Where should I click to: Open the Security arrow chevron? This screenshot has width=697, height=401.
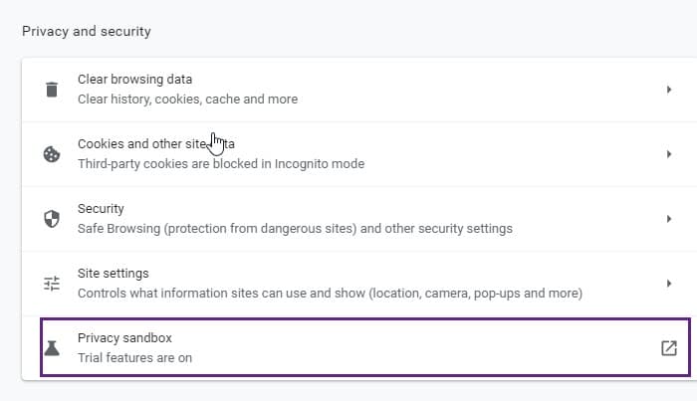pyautogui.click(x=668, y=219)
